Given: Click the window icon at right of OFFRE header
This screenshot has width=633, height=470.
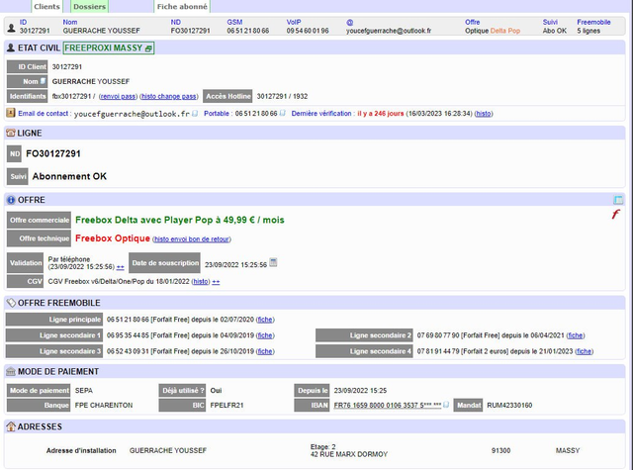Looking at the screenshot, I should 618,200.
